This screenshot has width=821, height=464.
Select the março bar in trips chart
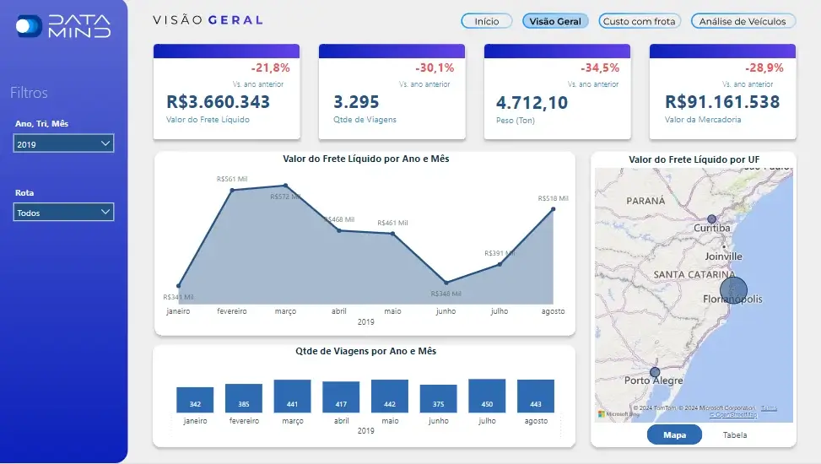pos(292,396)
